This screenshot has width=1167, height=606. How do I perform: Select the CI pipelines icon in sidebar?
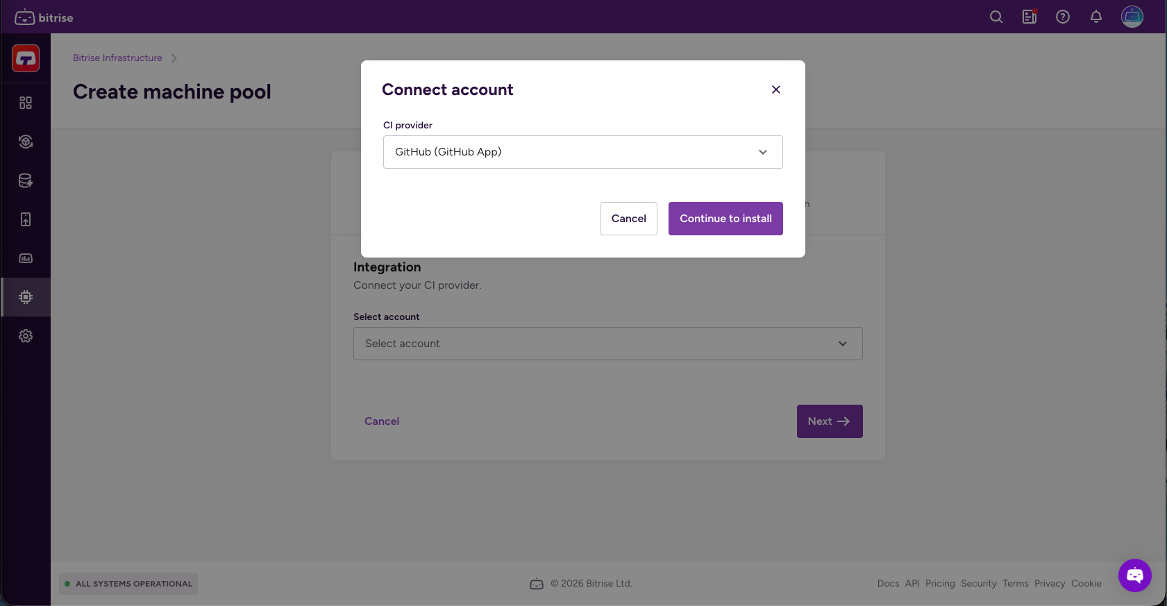coord(26,141)
